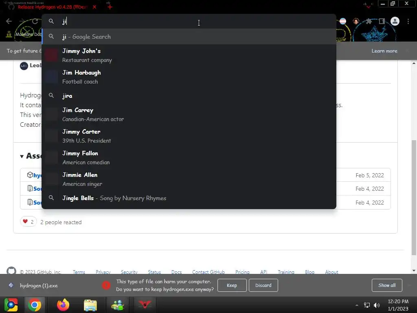417x313 pixels.
Task: Open the Privacy footer link
Action: coord(103,272)
